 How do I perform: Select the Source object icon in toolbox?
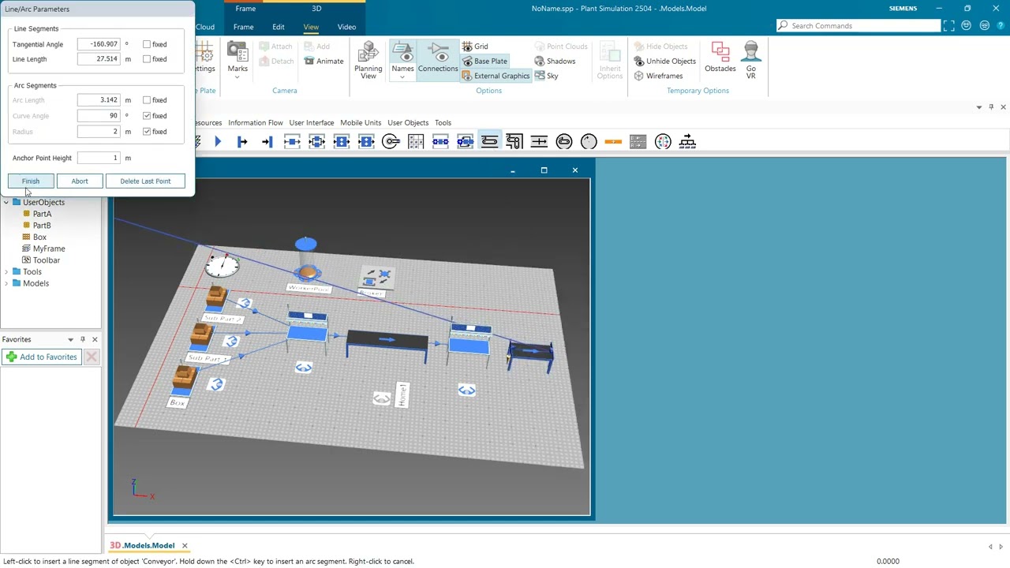coord(242,141)
